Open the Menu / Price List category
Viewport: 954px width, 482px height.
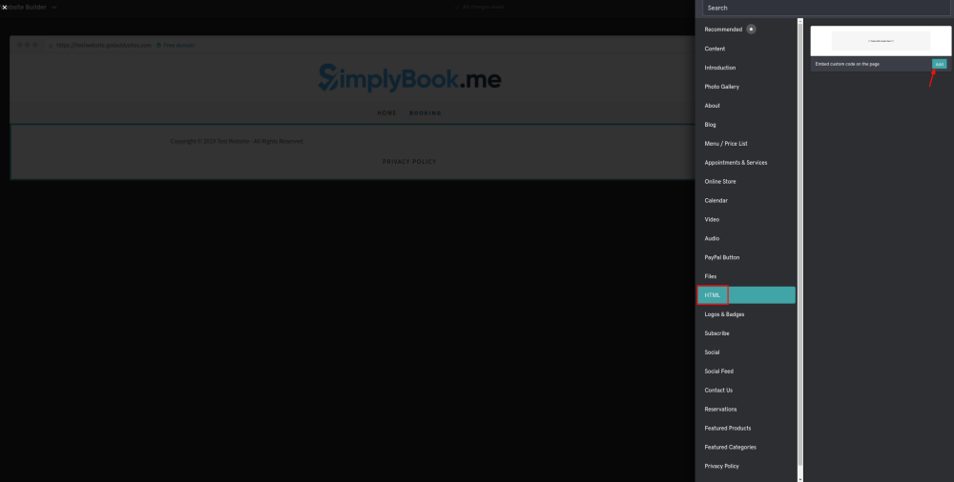(726, 144)
